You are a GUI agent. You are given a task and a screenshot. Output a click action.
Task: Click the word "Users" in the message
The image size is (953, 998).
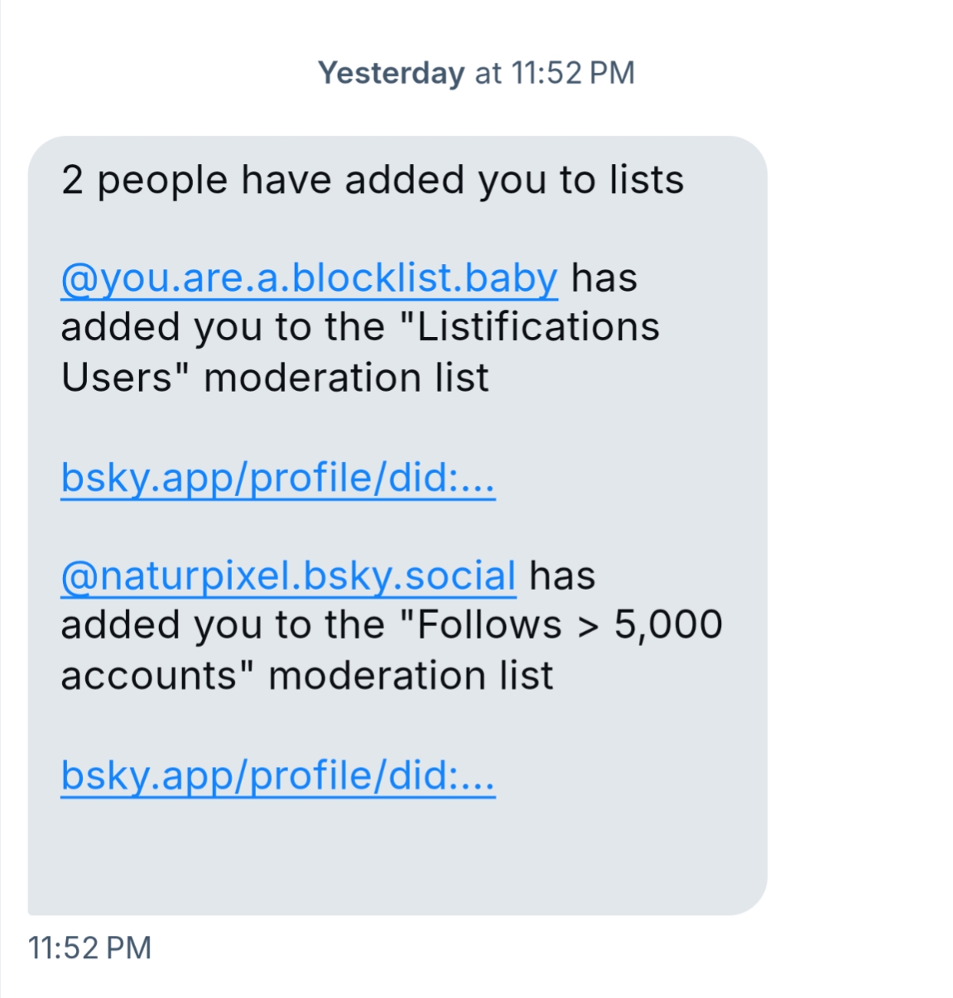pyautogui.click(x=116, y=378)
